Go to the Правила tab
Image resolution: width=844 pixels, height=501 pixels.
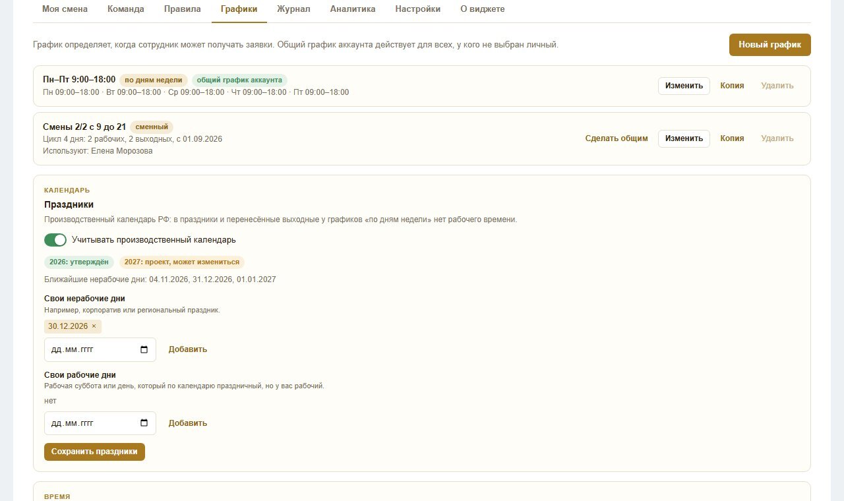click(x=183, y=9)
